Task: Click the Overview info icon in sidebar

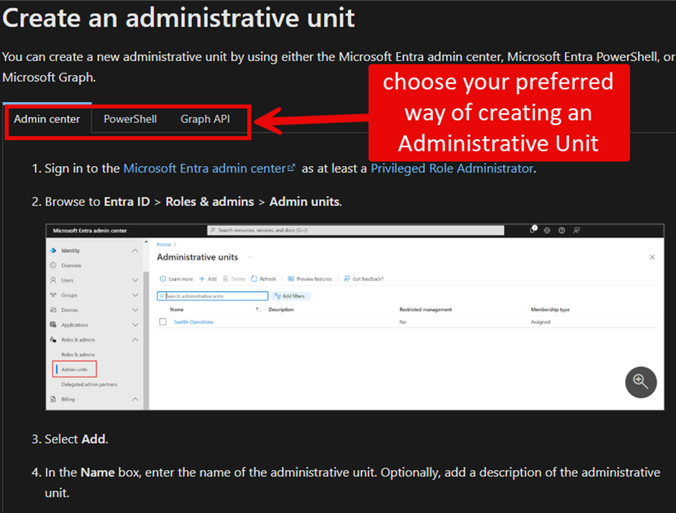Action: (53, 265)
